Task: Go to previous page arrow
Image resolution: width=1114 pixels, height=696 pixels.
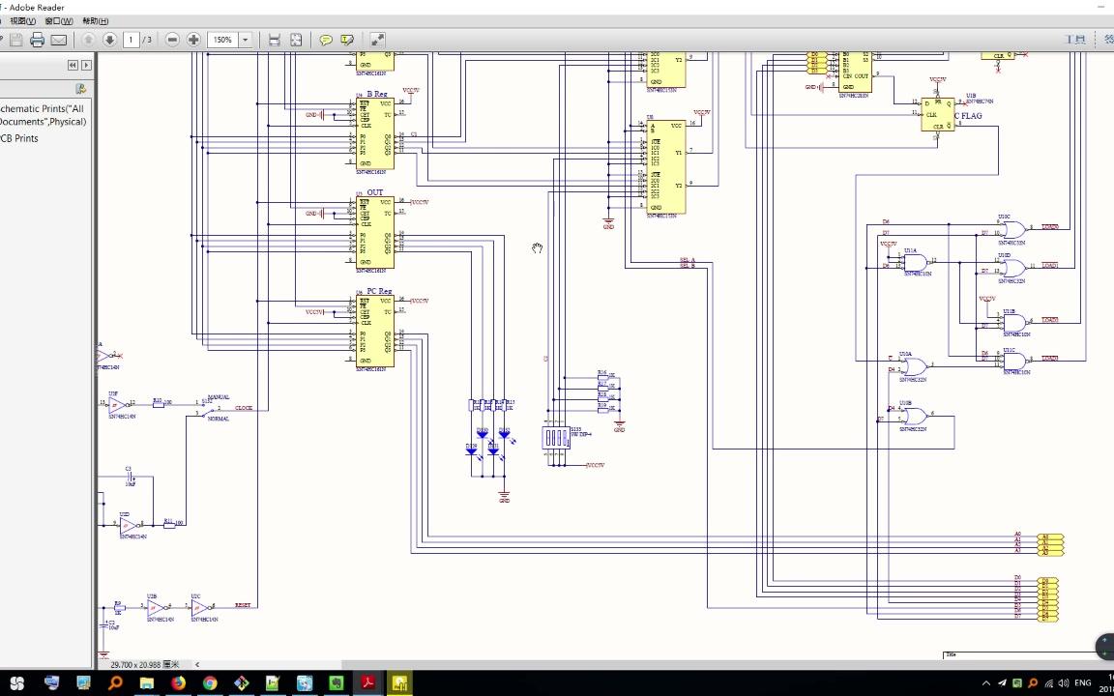Action: [x=88, y=40]
